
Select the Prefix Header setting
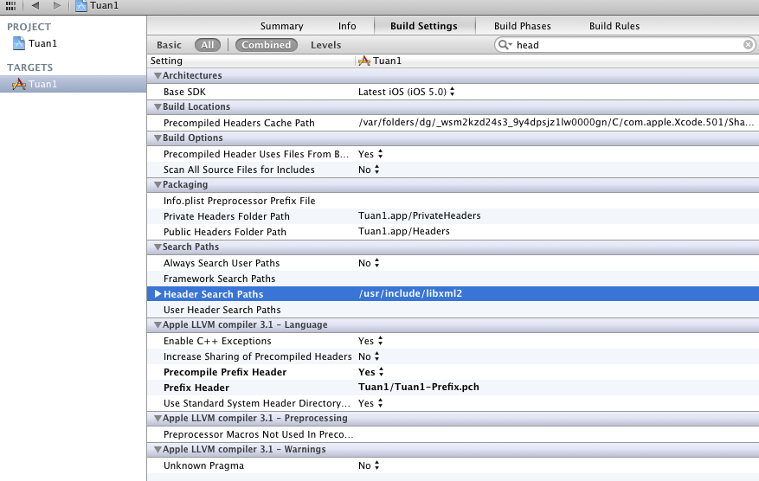click(196, 388)
